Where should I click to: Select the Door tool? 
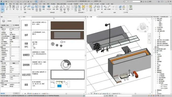click(10, 8)
